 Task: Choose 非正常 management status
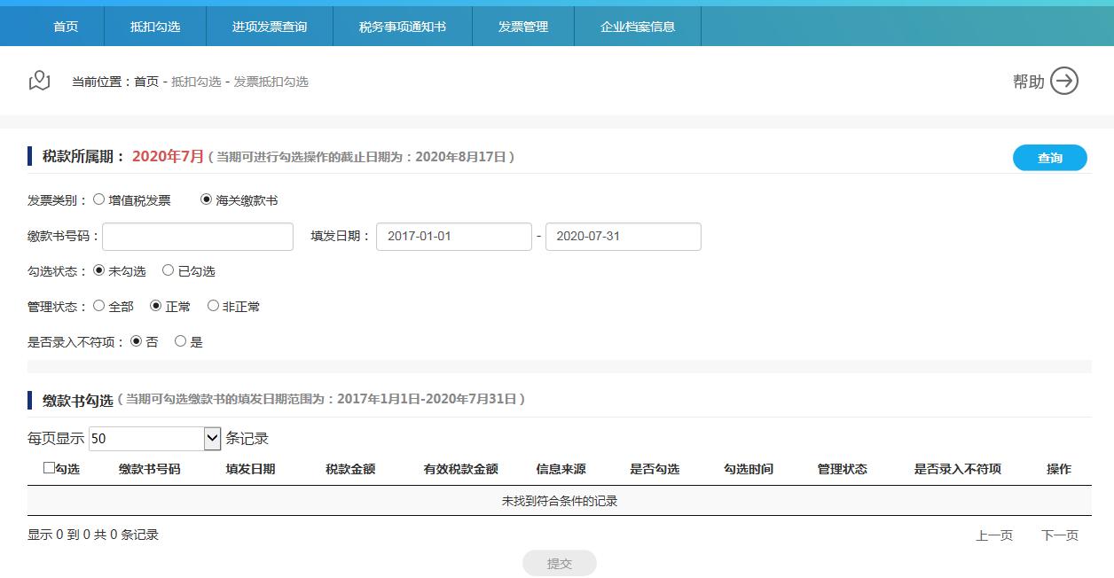213,306
